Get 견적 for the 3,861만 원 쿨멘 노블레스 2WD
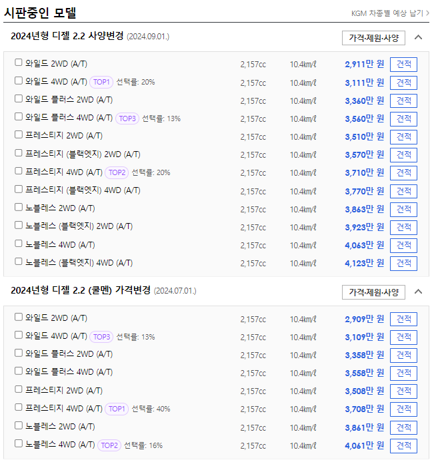The image size is (436, 468). (x=403, y=427)
